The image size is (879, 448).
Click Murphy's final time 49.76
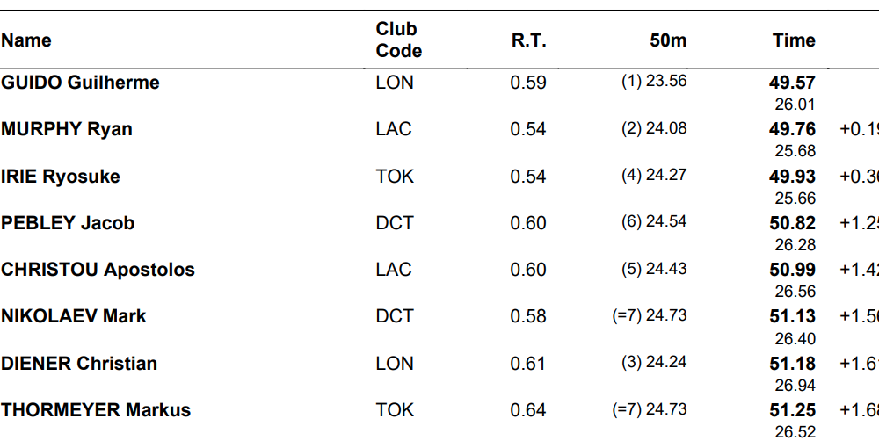[792, 129]
